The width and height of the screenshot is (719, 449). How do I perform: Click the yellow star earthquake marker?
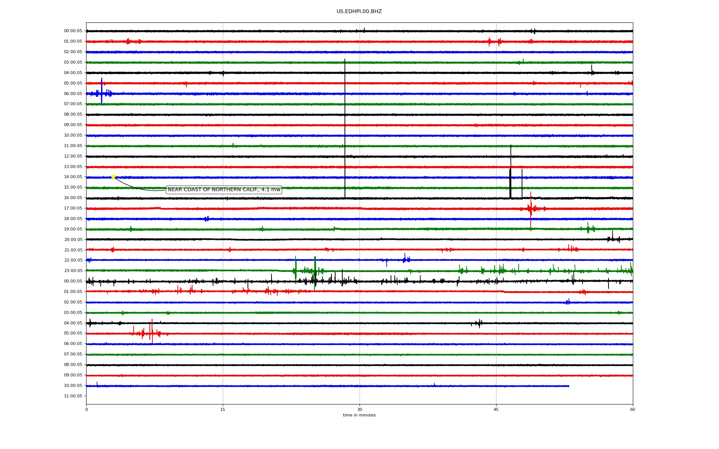click(113, 177)
